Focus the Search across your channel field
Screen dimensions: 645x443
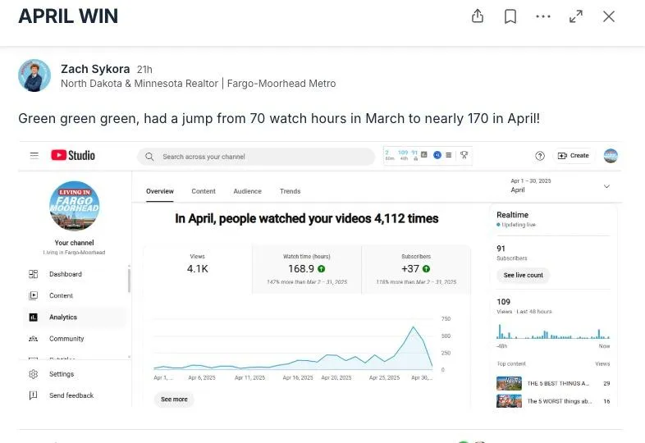pyautogui.click(x=256, y=157)
